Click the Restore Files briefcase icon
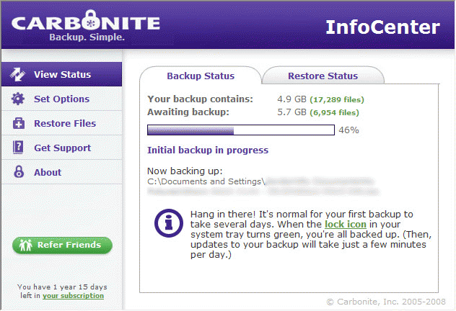The height and width of the screenshot is (311, 456). (19, 123)
